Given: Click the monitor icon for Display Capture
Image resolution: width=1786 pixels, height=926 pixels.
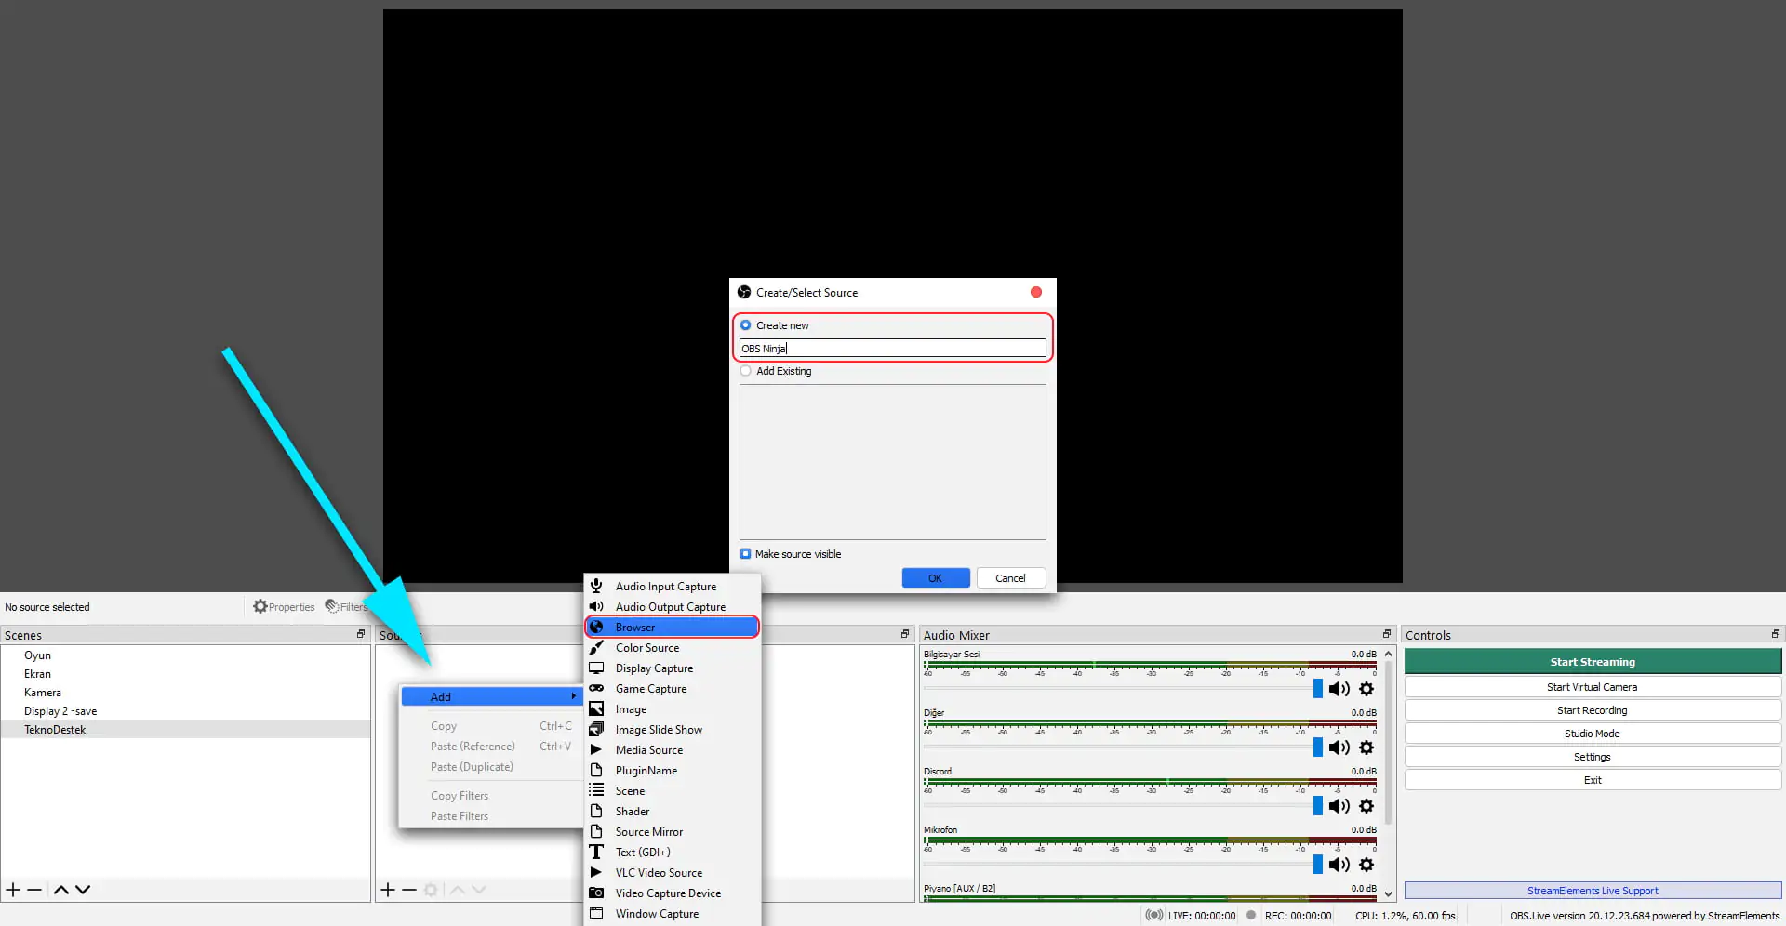Looking at the screenshot, I should click(596, 668).
